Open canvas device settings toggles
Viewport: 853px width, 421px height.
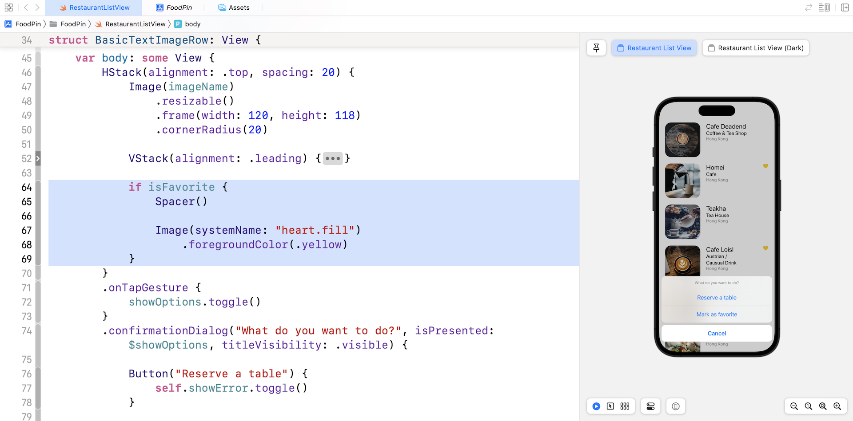click(650, 406)
